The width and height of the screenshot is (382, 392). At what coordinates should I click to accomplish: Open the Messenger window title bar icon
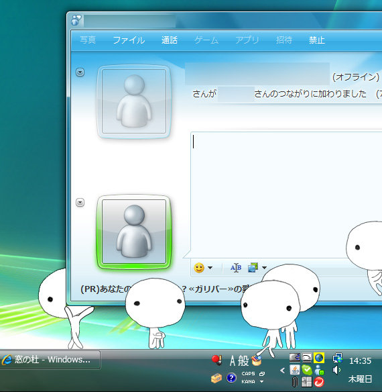[x=76, y=20]
